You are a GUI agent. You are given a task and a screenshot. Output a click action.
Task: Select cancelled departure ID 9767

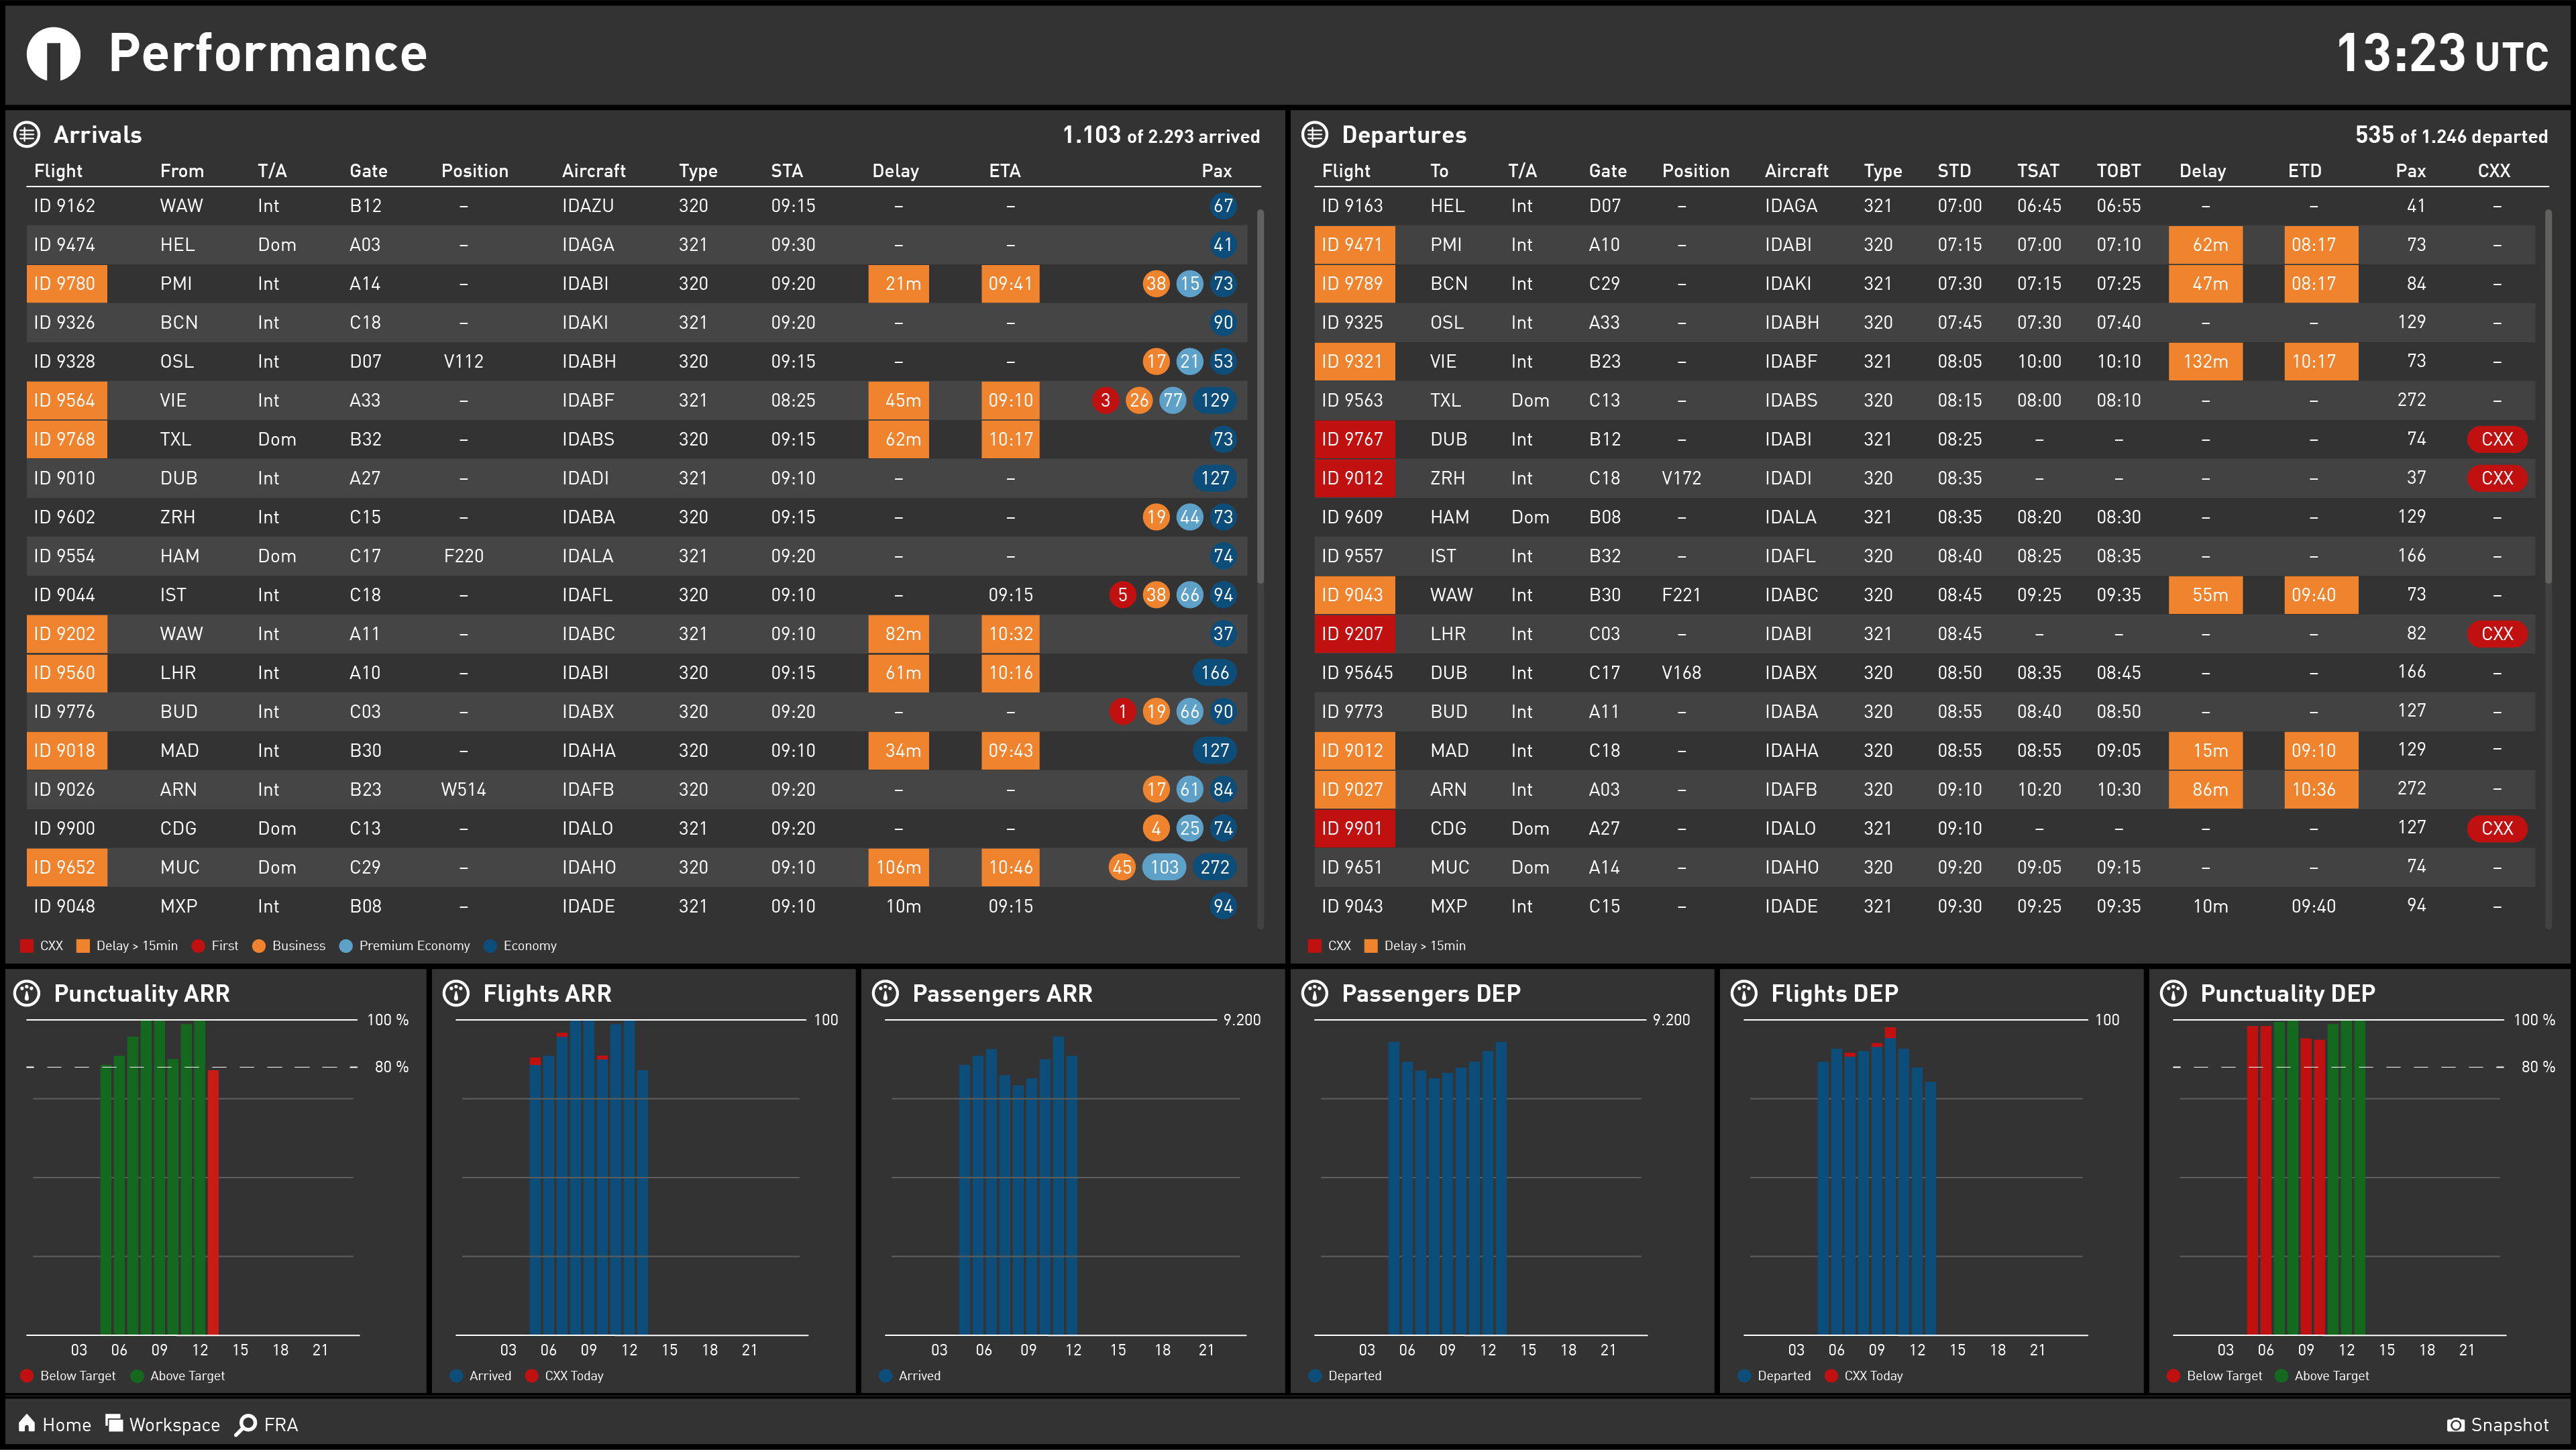(x=1354, y=439)
